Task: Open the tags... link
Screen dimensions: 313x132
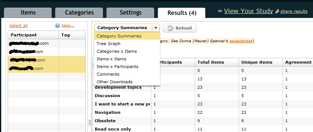Action: (x=68, y=25)
